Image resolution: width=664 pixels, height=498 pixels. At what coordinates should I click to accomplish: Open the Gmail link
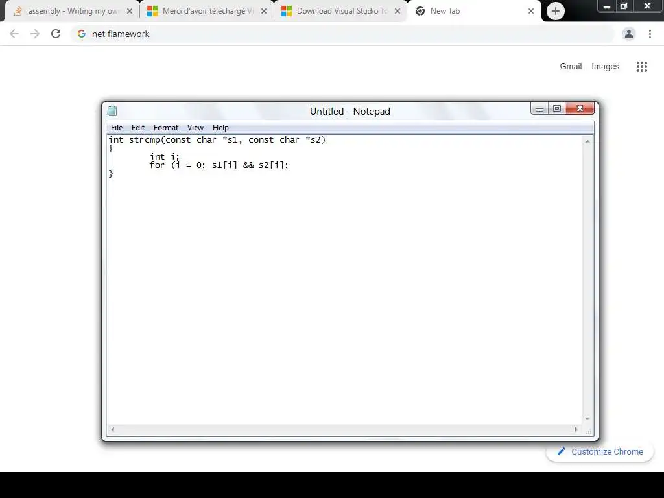(x=571, y=67)
